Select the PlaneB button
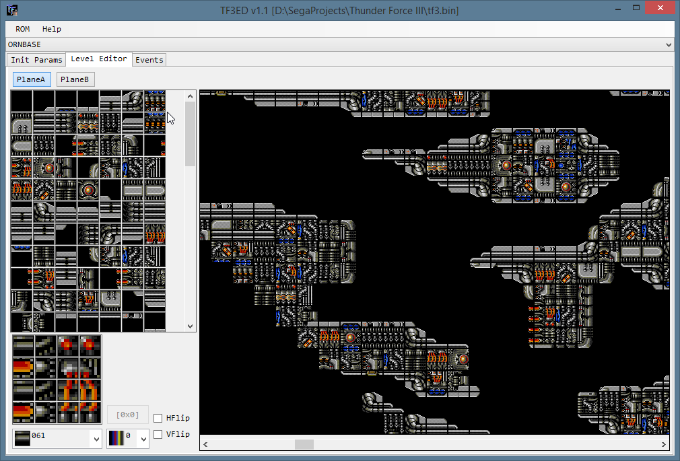 pyautogui.click(x=75, y=79)
